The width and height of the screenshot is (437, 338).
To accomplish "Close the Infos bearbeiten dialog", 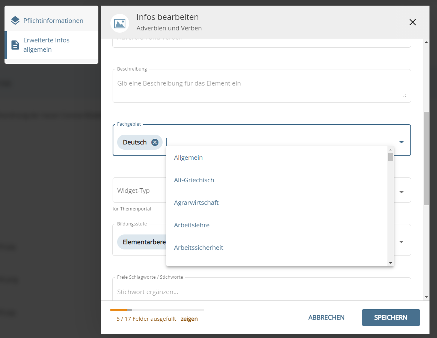I will (413, 22).
